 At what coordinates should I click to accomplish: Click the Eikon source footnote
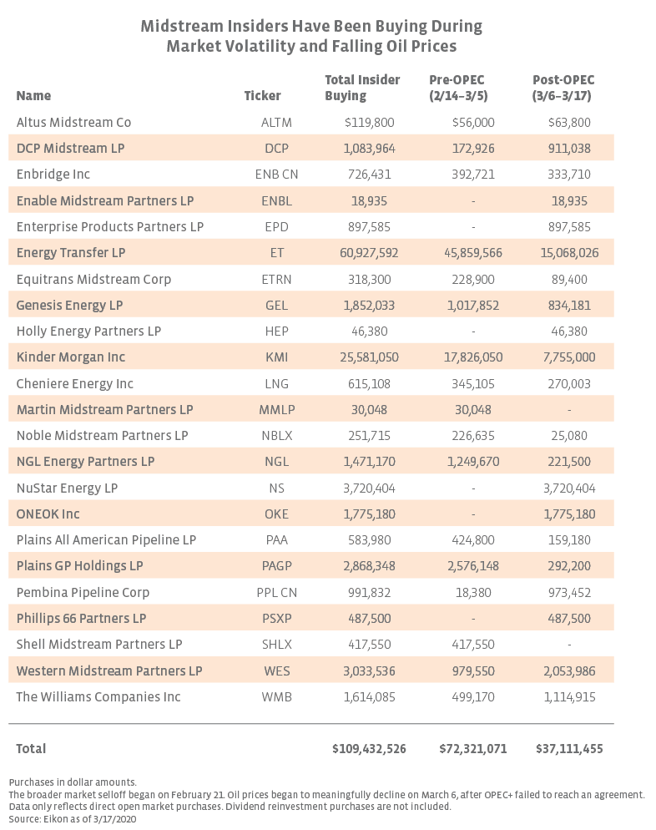(73, 819)
